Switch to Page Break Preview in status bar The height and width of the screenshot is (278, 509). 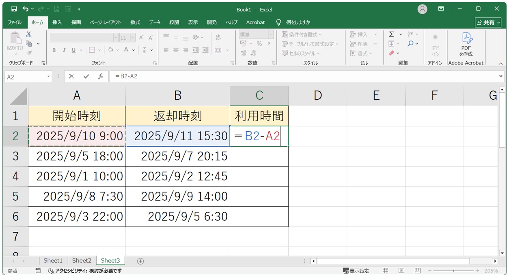pos(417,271)
